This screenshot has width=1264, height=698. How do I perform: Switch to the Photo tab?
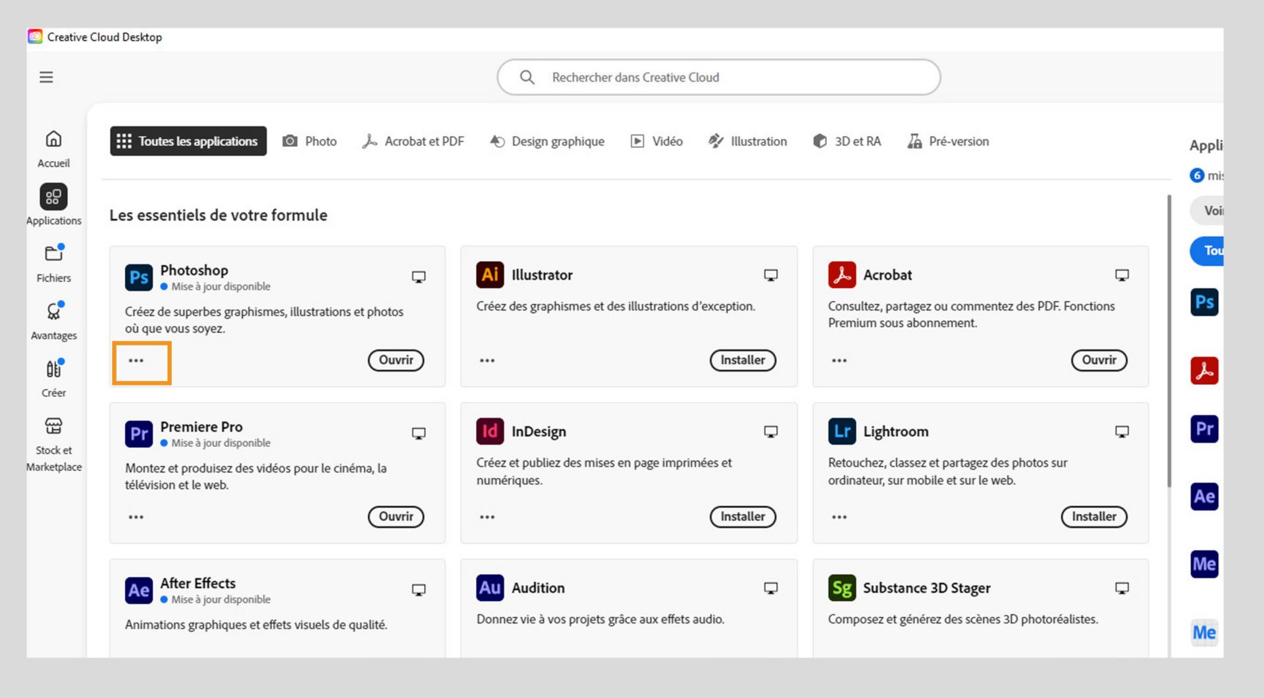tap(309, 141)
